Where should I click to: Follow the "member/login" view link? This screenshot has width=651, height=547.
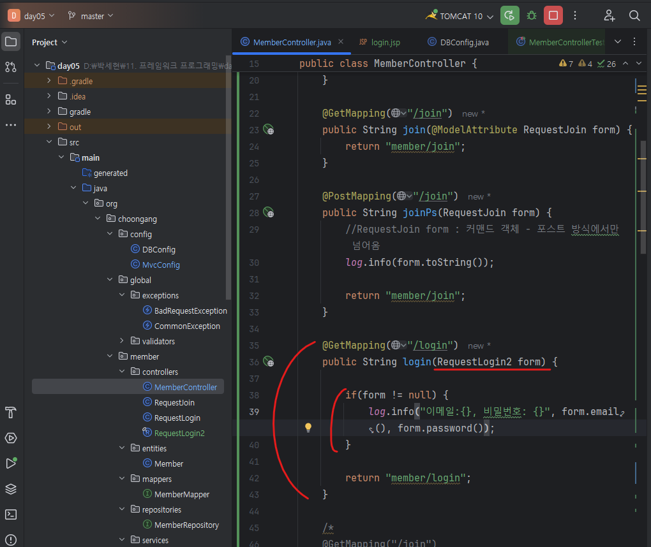point(426,478)
